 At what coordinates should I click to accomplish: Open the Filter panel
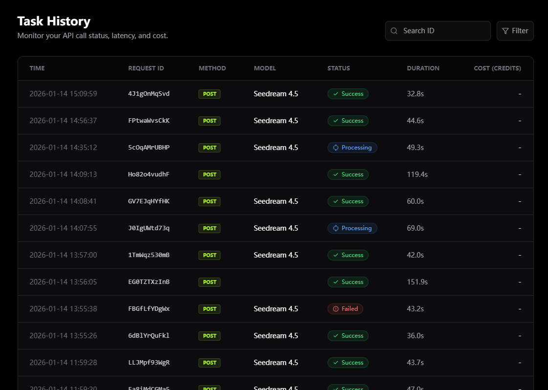point(515,31)
